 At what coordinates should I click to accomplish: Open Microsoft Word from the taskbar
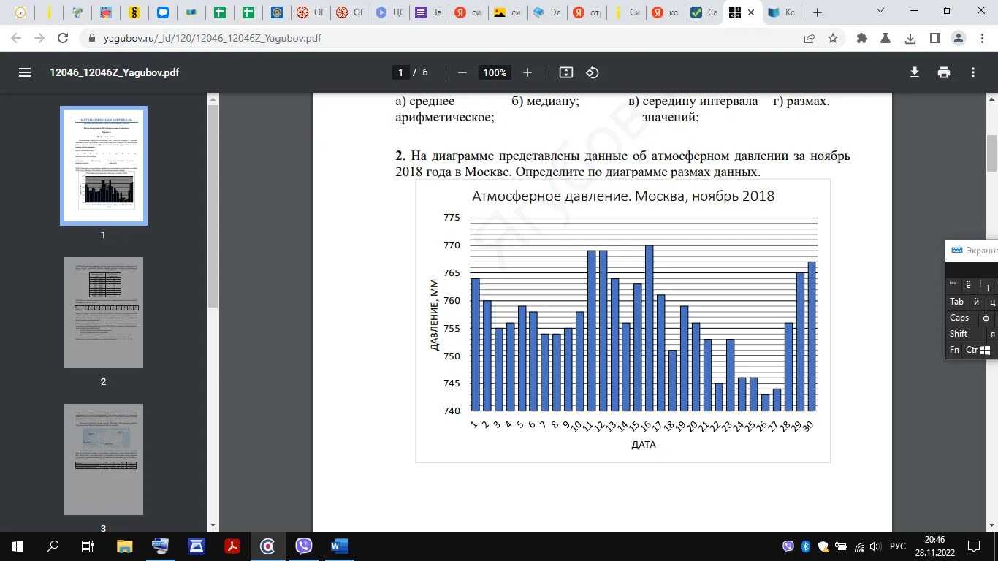(x=339, y=546)
